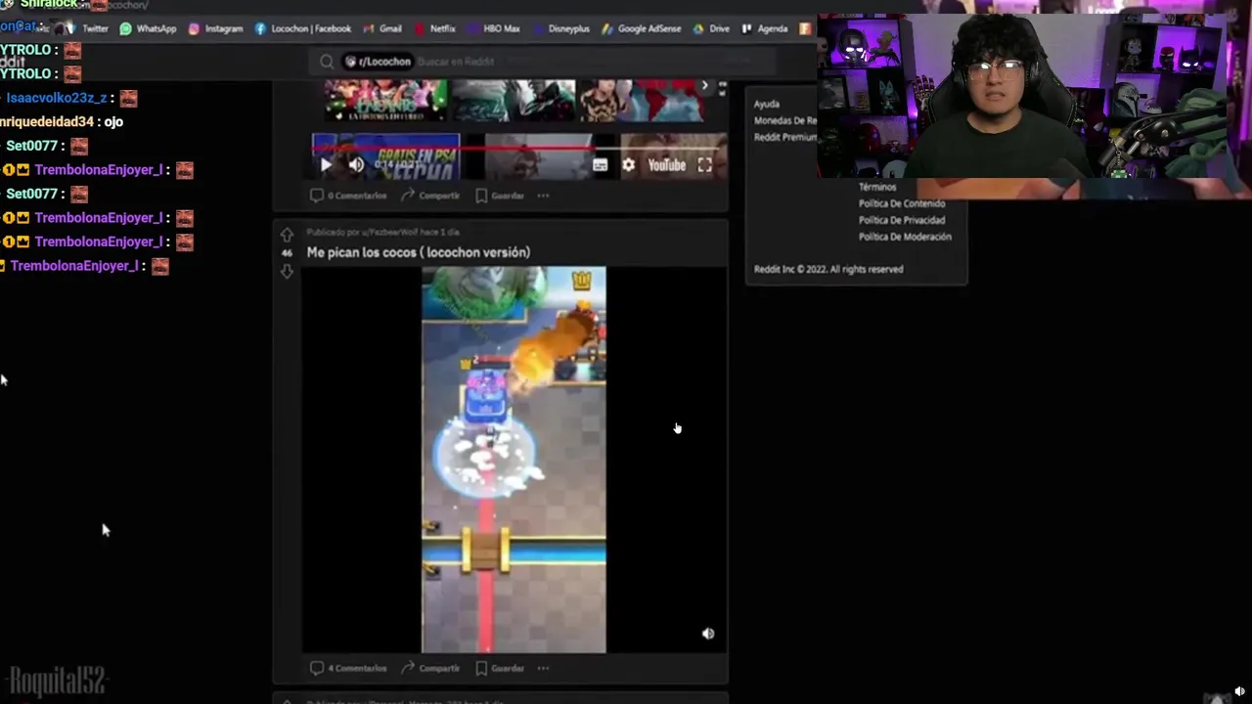
Task: Toggle subtitles on the YouTube player
Action: coord(600,165)
